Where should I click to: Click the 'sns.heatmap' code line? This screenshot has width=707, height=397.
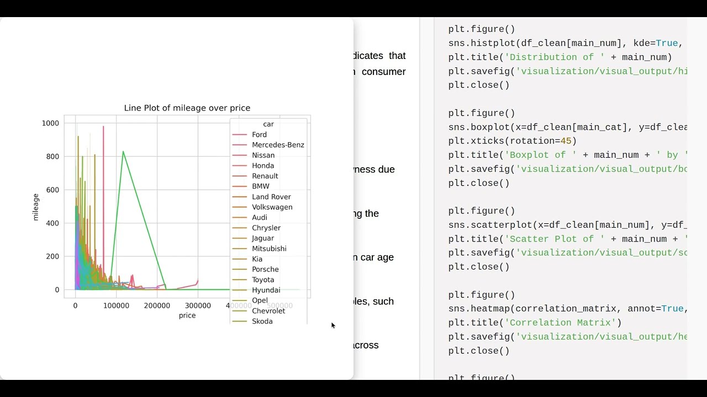tap(567, 308)
